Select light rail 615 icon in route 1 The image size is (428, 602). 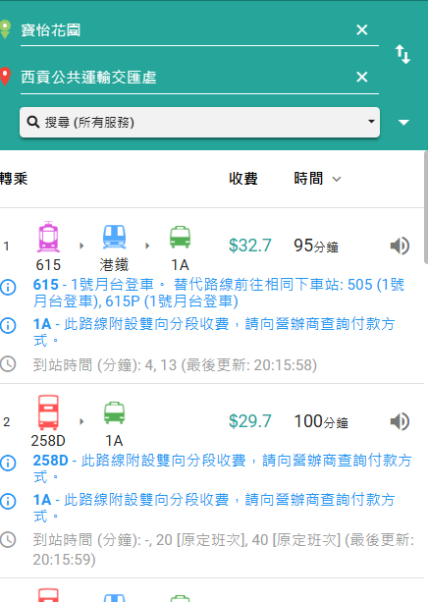point(48,237)
